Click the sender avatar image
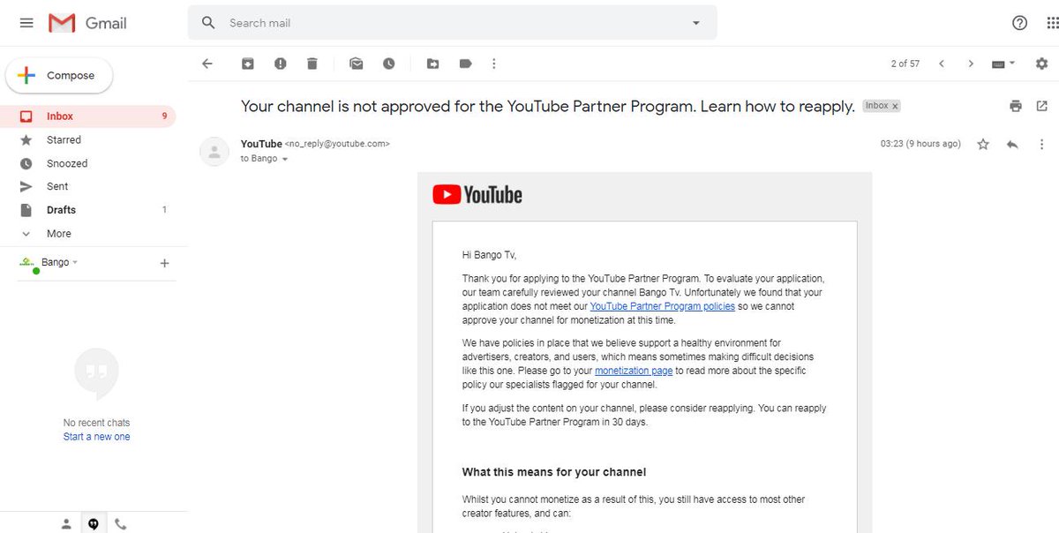The height and width of the screenshot is (533, 1059). tap(214, 151)
